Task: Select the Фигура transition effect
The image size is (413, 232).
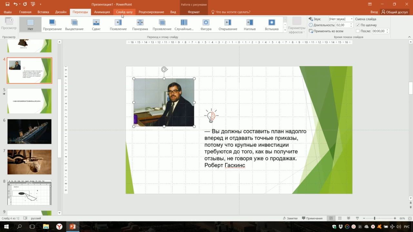Action: [x=206, y=24]
